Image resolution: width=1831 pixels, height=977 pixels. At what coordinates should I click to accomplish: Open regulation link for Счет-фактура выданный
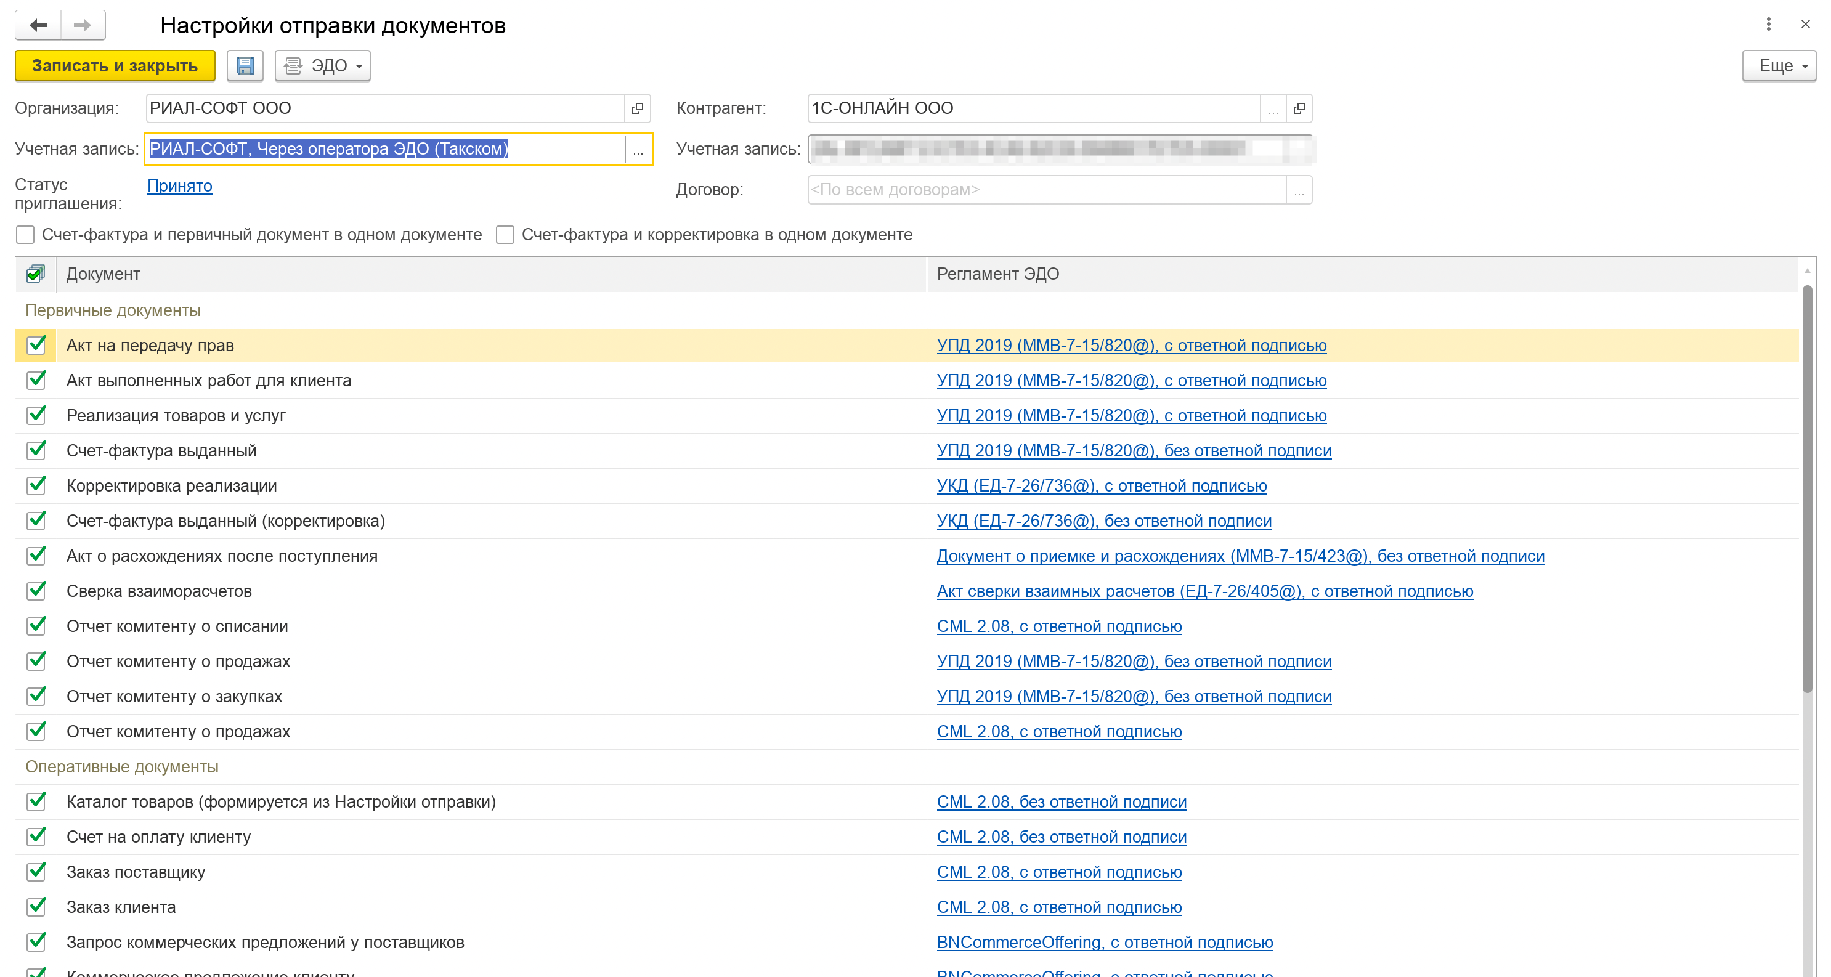[1134, 451]
